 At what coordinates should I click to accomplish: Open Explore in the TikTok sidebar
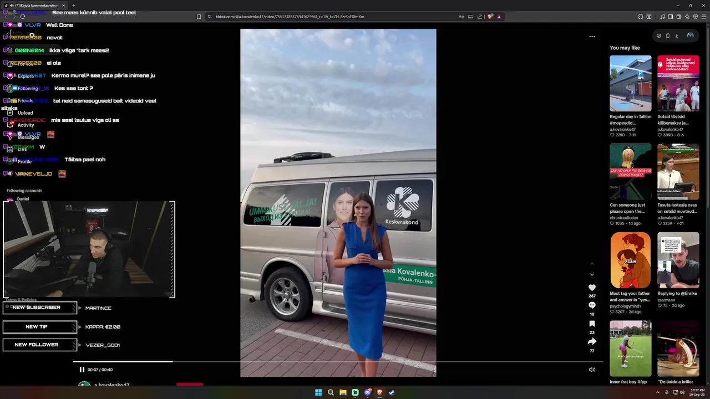(x=26, y=76)
